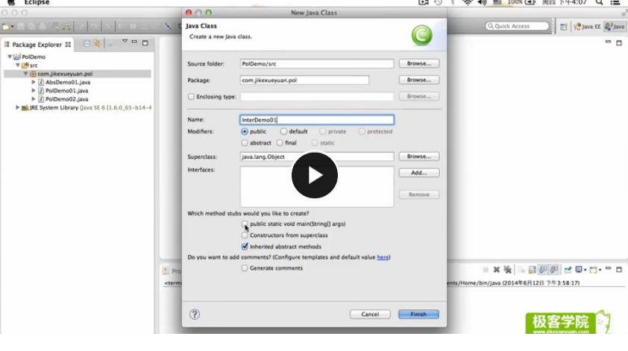The image size is (628, 351).
Task: Open the Apple menu
Action: point(10,2)
